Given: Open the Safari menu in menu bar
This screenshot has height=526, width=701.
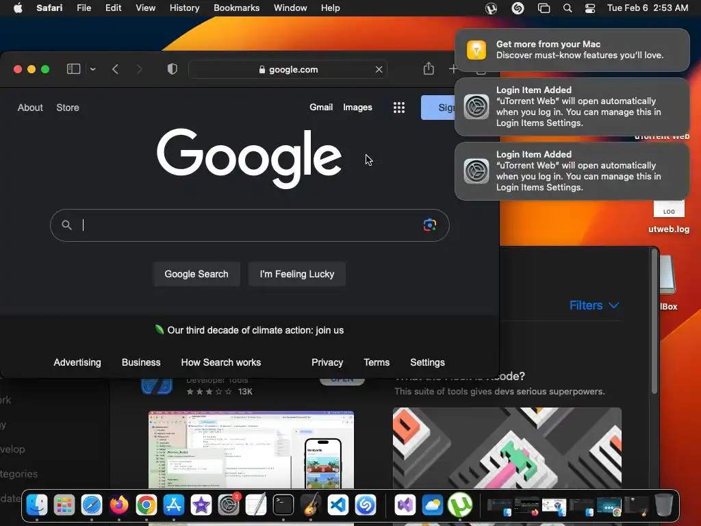Looking at the screenshot, I should pyautogui.click(x=49, y=8).
